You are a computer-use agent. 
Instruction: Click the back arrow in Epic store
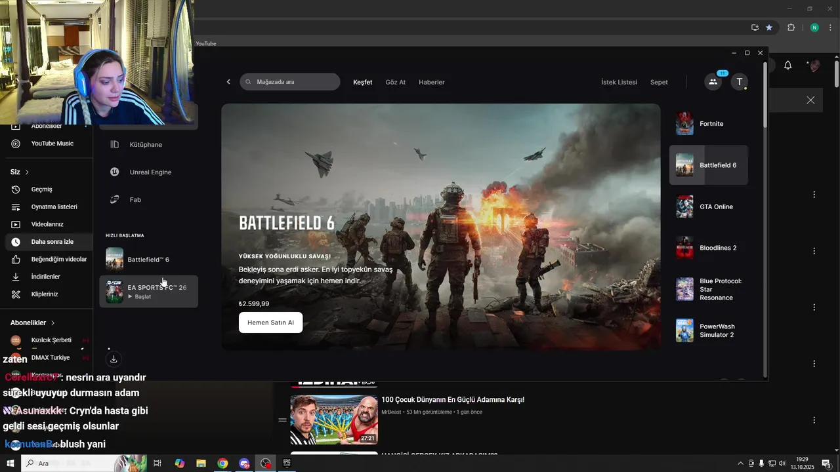(x=228, y=82)
